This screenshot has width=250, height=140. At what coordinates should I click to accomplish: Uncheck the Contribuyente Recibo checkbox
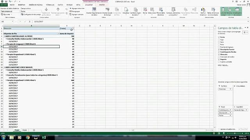click(x=219, y=52)
